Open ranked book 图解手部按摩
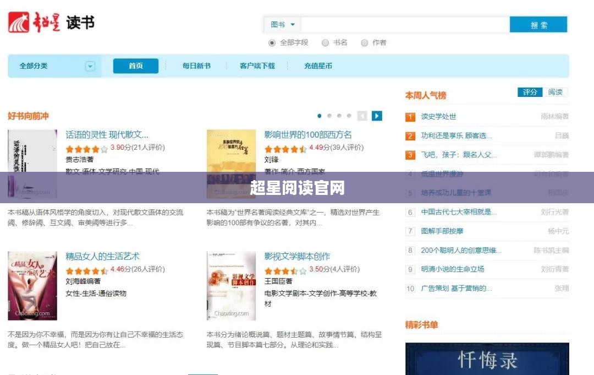This screenshot has width=594, height=375. (442, 231)
